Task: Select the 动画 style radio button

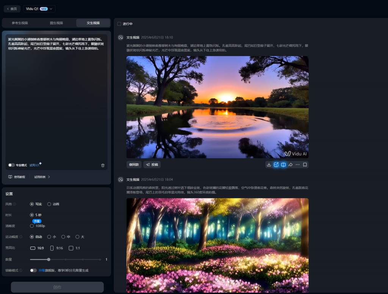Action: point(49,204)
